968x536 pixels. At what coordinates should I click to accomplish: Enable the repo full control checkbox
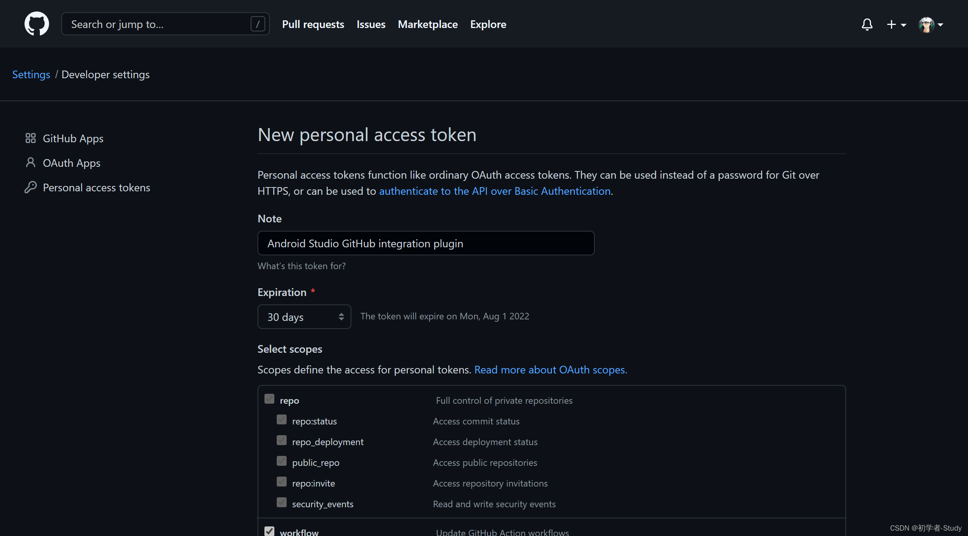pyautogui.click(x=268, y=398)
